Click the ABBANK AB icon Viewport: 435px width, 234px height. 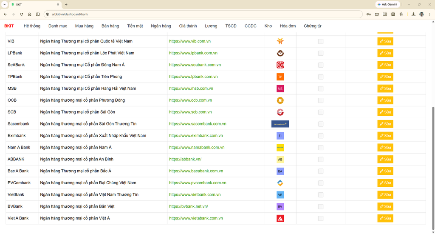[x=280, y=160]
